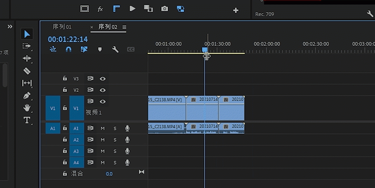Toggle lock on video track V1
Screen dimensions: 375x188
coord(65,108)
